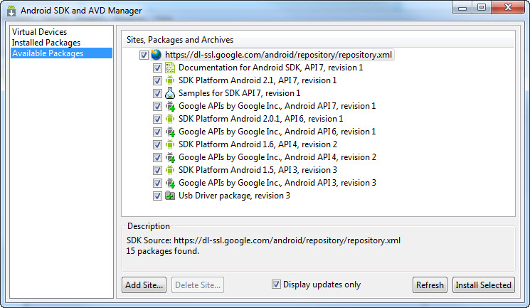Select 'Google APIs by Google Inc., Android API 6' row

pos(277,132)
